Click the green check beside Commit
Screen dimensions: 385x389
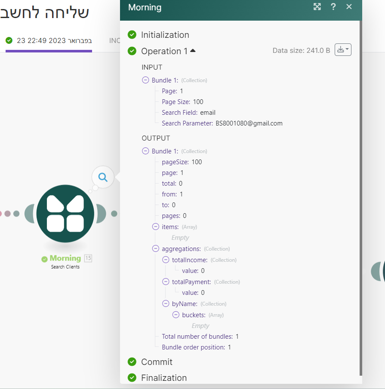[x=132, y=362]
